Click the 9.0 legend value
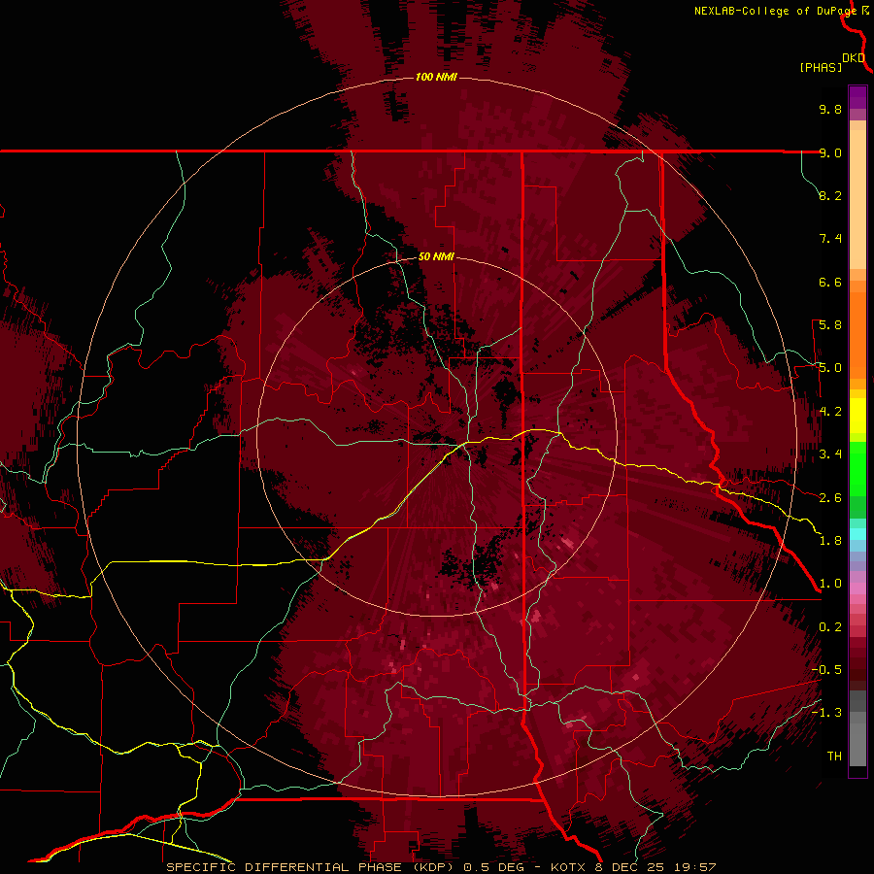This screenshot has height=874, width=874. tap(830, 152)
